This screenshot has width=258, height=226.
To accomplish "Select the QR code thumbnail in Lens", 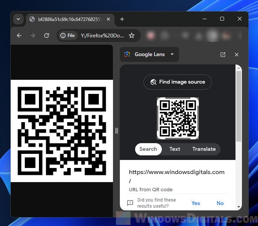I will (x=178, y=118).
